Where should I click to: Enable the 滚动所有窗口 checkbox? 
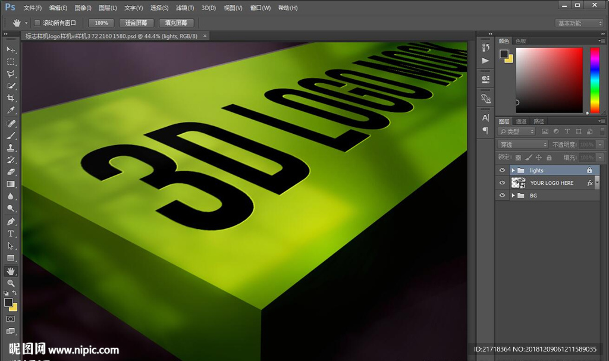pyautogui.click(x=37, y=23)
